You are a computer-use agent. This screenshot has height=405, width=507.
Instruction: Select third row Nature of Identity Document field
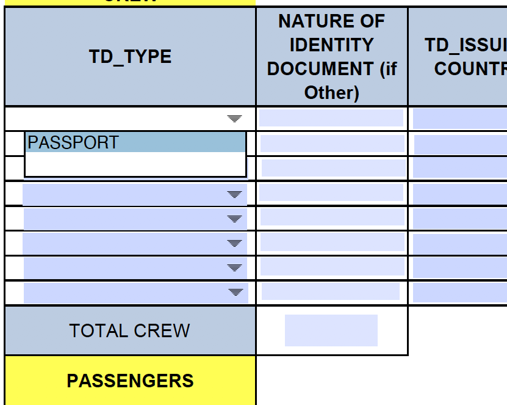click(333, 168)
